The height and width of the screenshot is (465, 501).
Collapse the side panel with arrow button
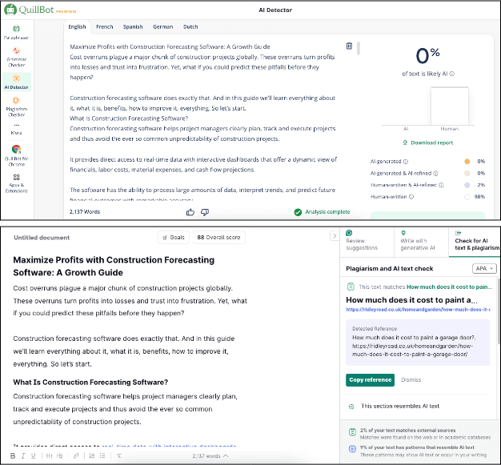tap(335, 236)
